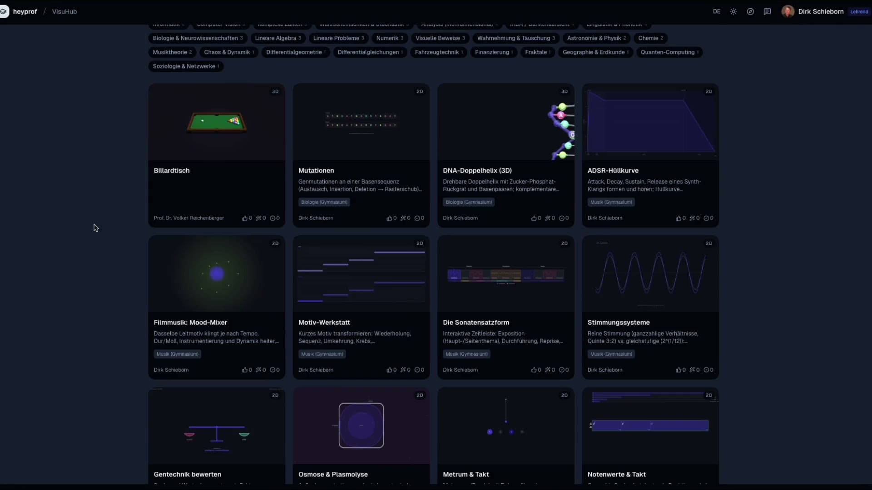The height and width of the screenshot is (490, 872).
Task: Filter by Lineare Algebra chip
Action: [x=278, y=38]
